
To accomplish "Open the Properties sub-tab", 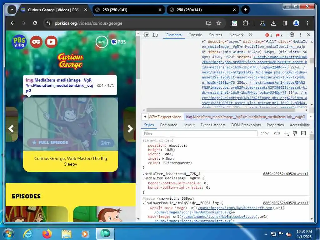I will pos(275,125).
